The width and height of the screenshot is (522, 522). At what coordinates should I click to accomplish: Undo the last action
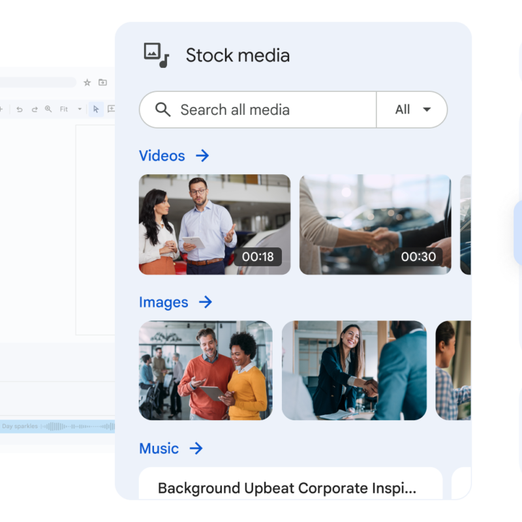tap(20, 109)
